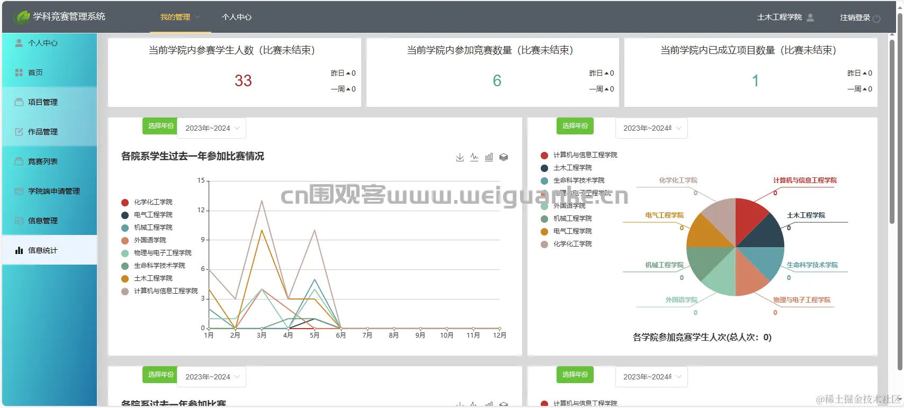Toggle 计算机与信息工程学院 in pie chart legend
The width and height of the screenshot is (904, 408).
click(579, 155)
